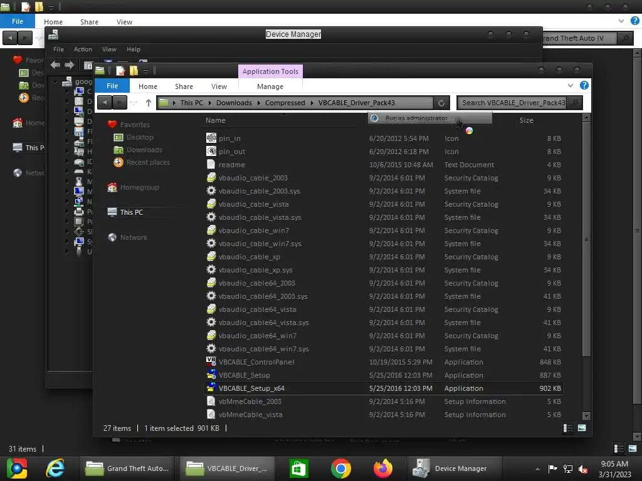Click the VBCABLE_ControlPanel application icon
The width and height of the screenshot is (642, 481).
(x=211, y=361)
